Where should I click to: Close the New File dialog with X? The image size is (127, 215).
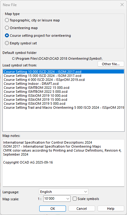[122, 5]
